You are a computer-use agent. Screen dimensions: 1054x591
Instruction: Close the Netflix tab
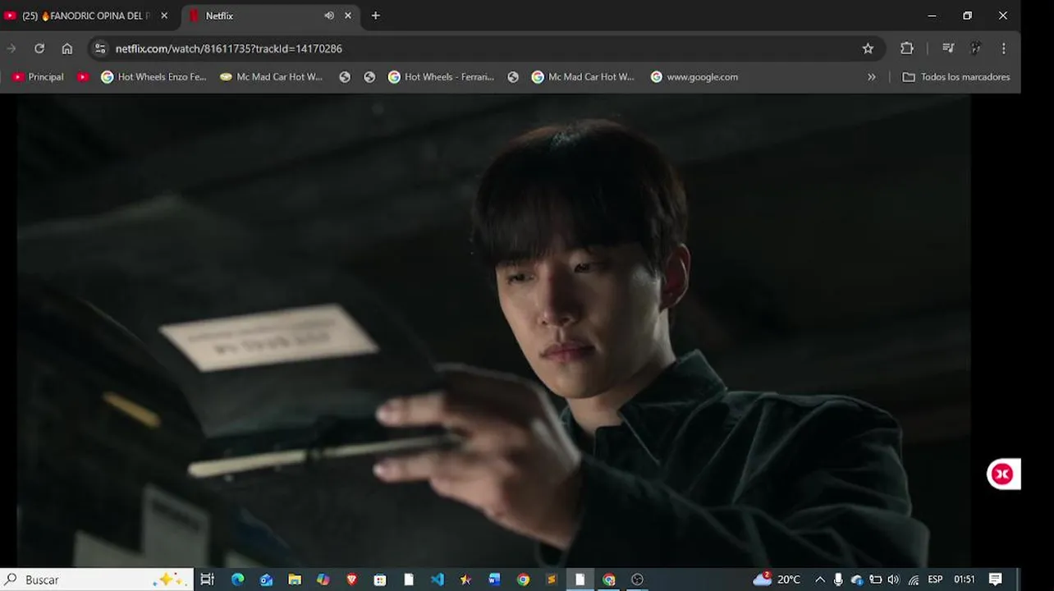[x=348, y=16]
